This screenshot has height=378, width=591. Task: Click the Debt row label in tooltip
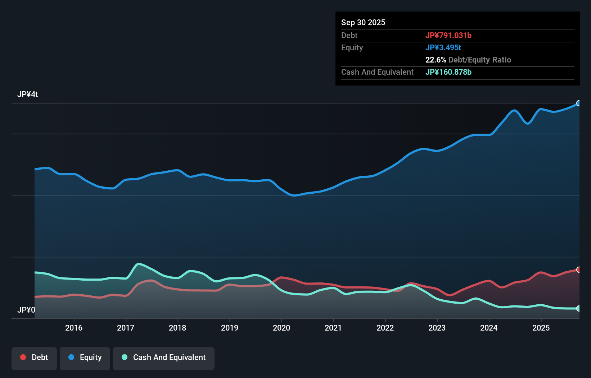(x=349, y=35)
